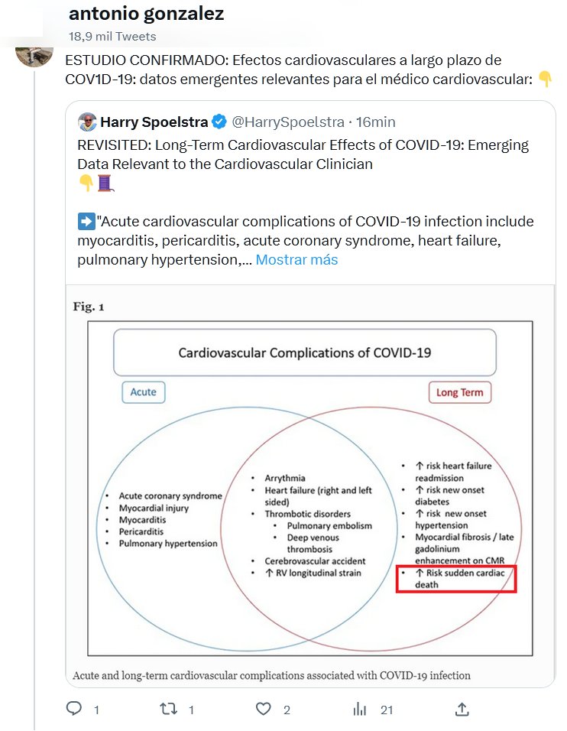Click the antonio gonzalez profile heading
The height and width of the screenshot is (731, 567).
pyautogui.click(x=146, y=15)
